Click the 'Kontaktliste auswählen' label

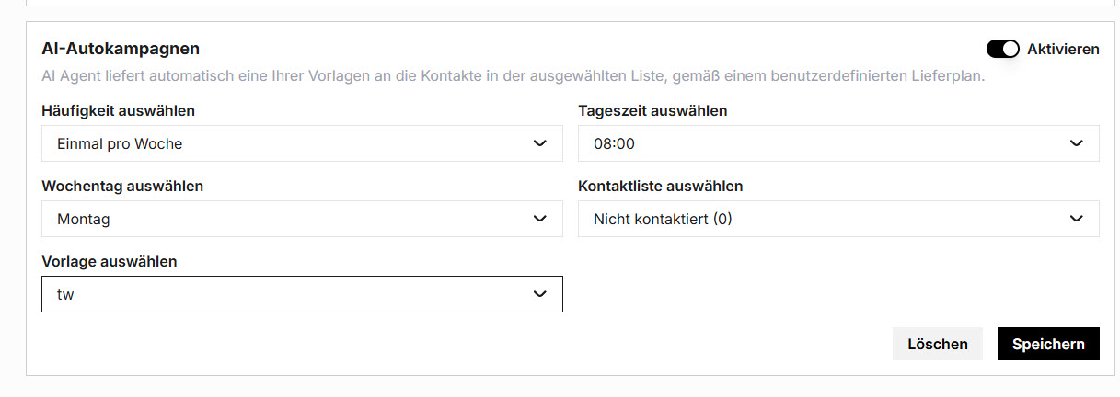pos(660,186)
